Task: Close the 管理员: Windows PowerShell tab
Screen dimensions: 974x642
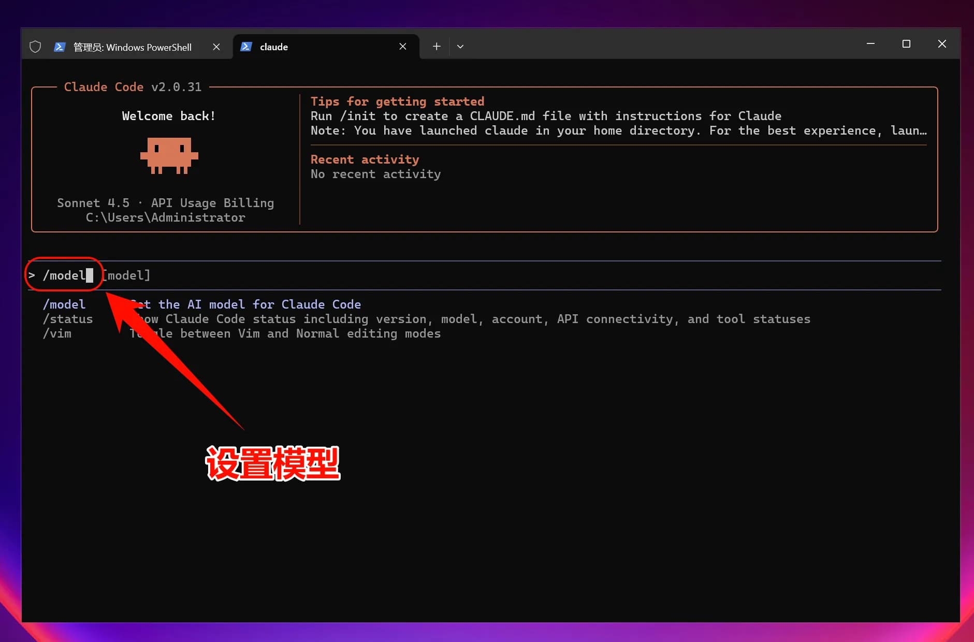Action: (216, 47)
